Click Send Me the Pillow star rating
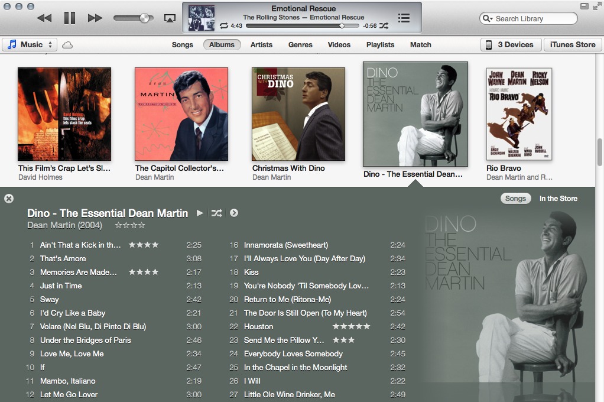 [343, 340]
